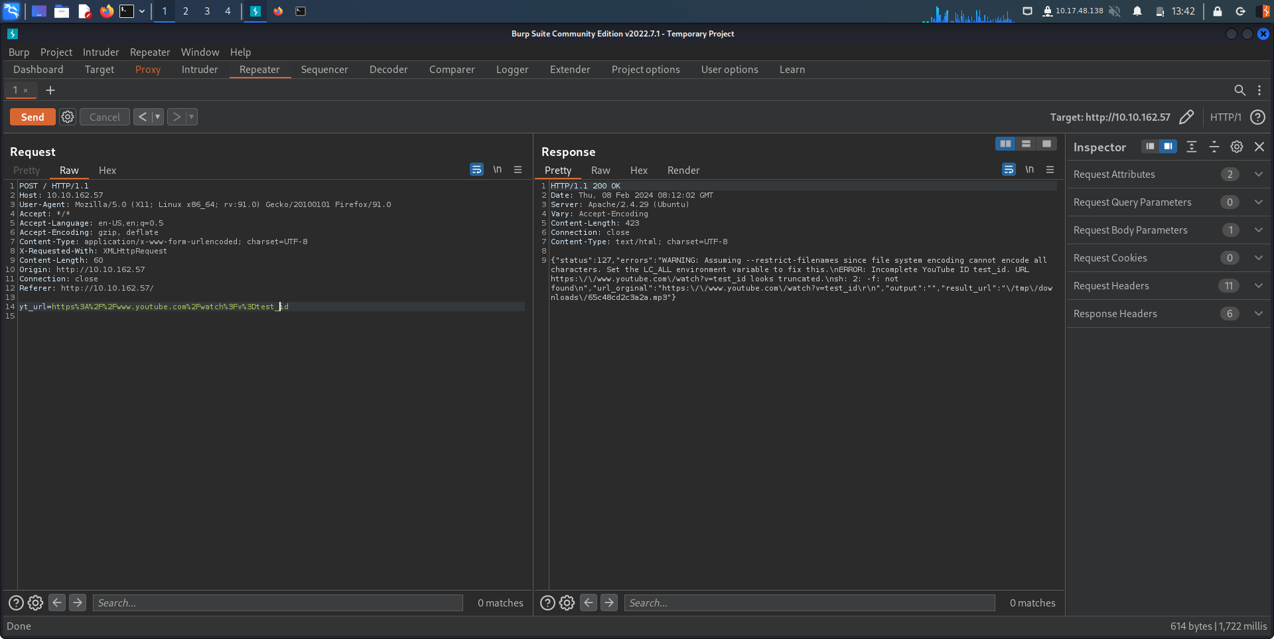Open the Window menu

(200, 52)
